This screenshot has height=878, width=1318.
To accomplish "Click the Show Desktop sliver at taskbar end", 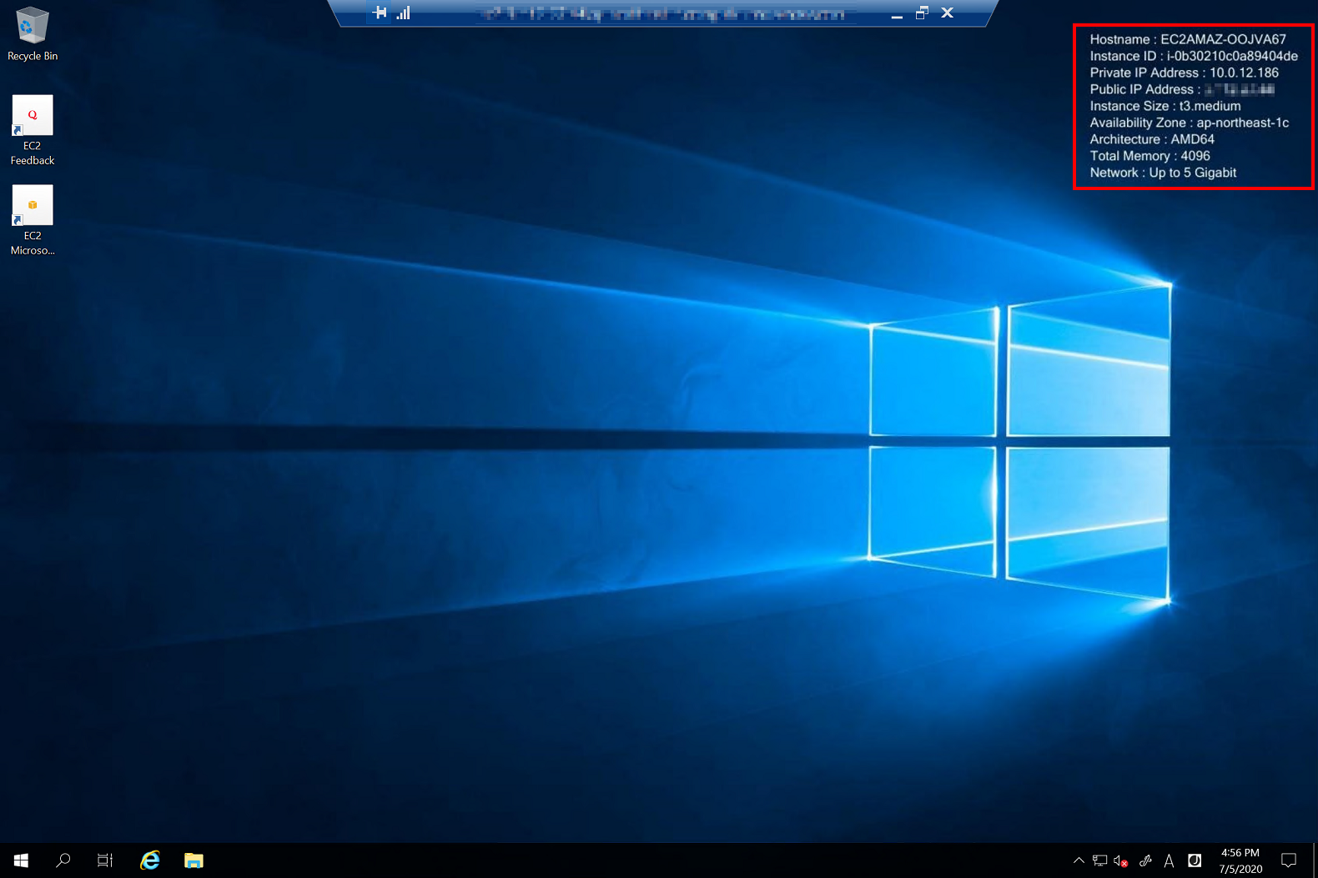I will tap(1315, 860).
